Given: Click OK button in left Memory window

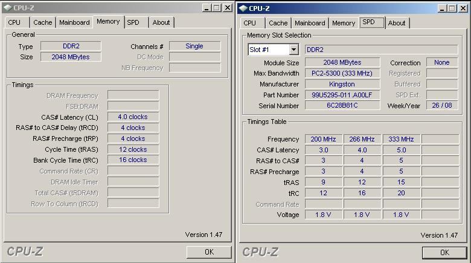Looking at the screenshot, I should (x=209, y=252).
